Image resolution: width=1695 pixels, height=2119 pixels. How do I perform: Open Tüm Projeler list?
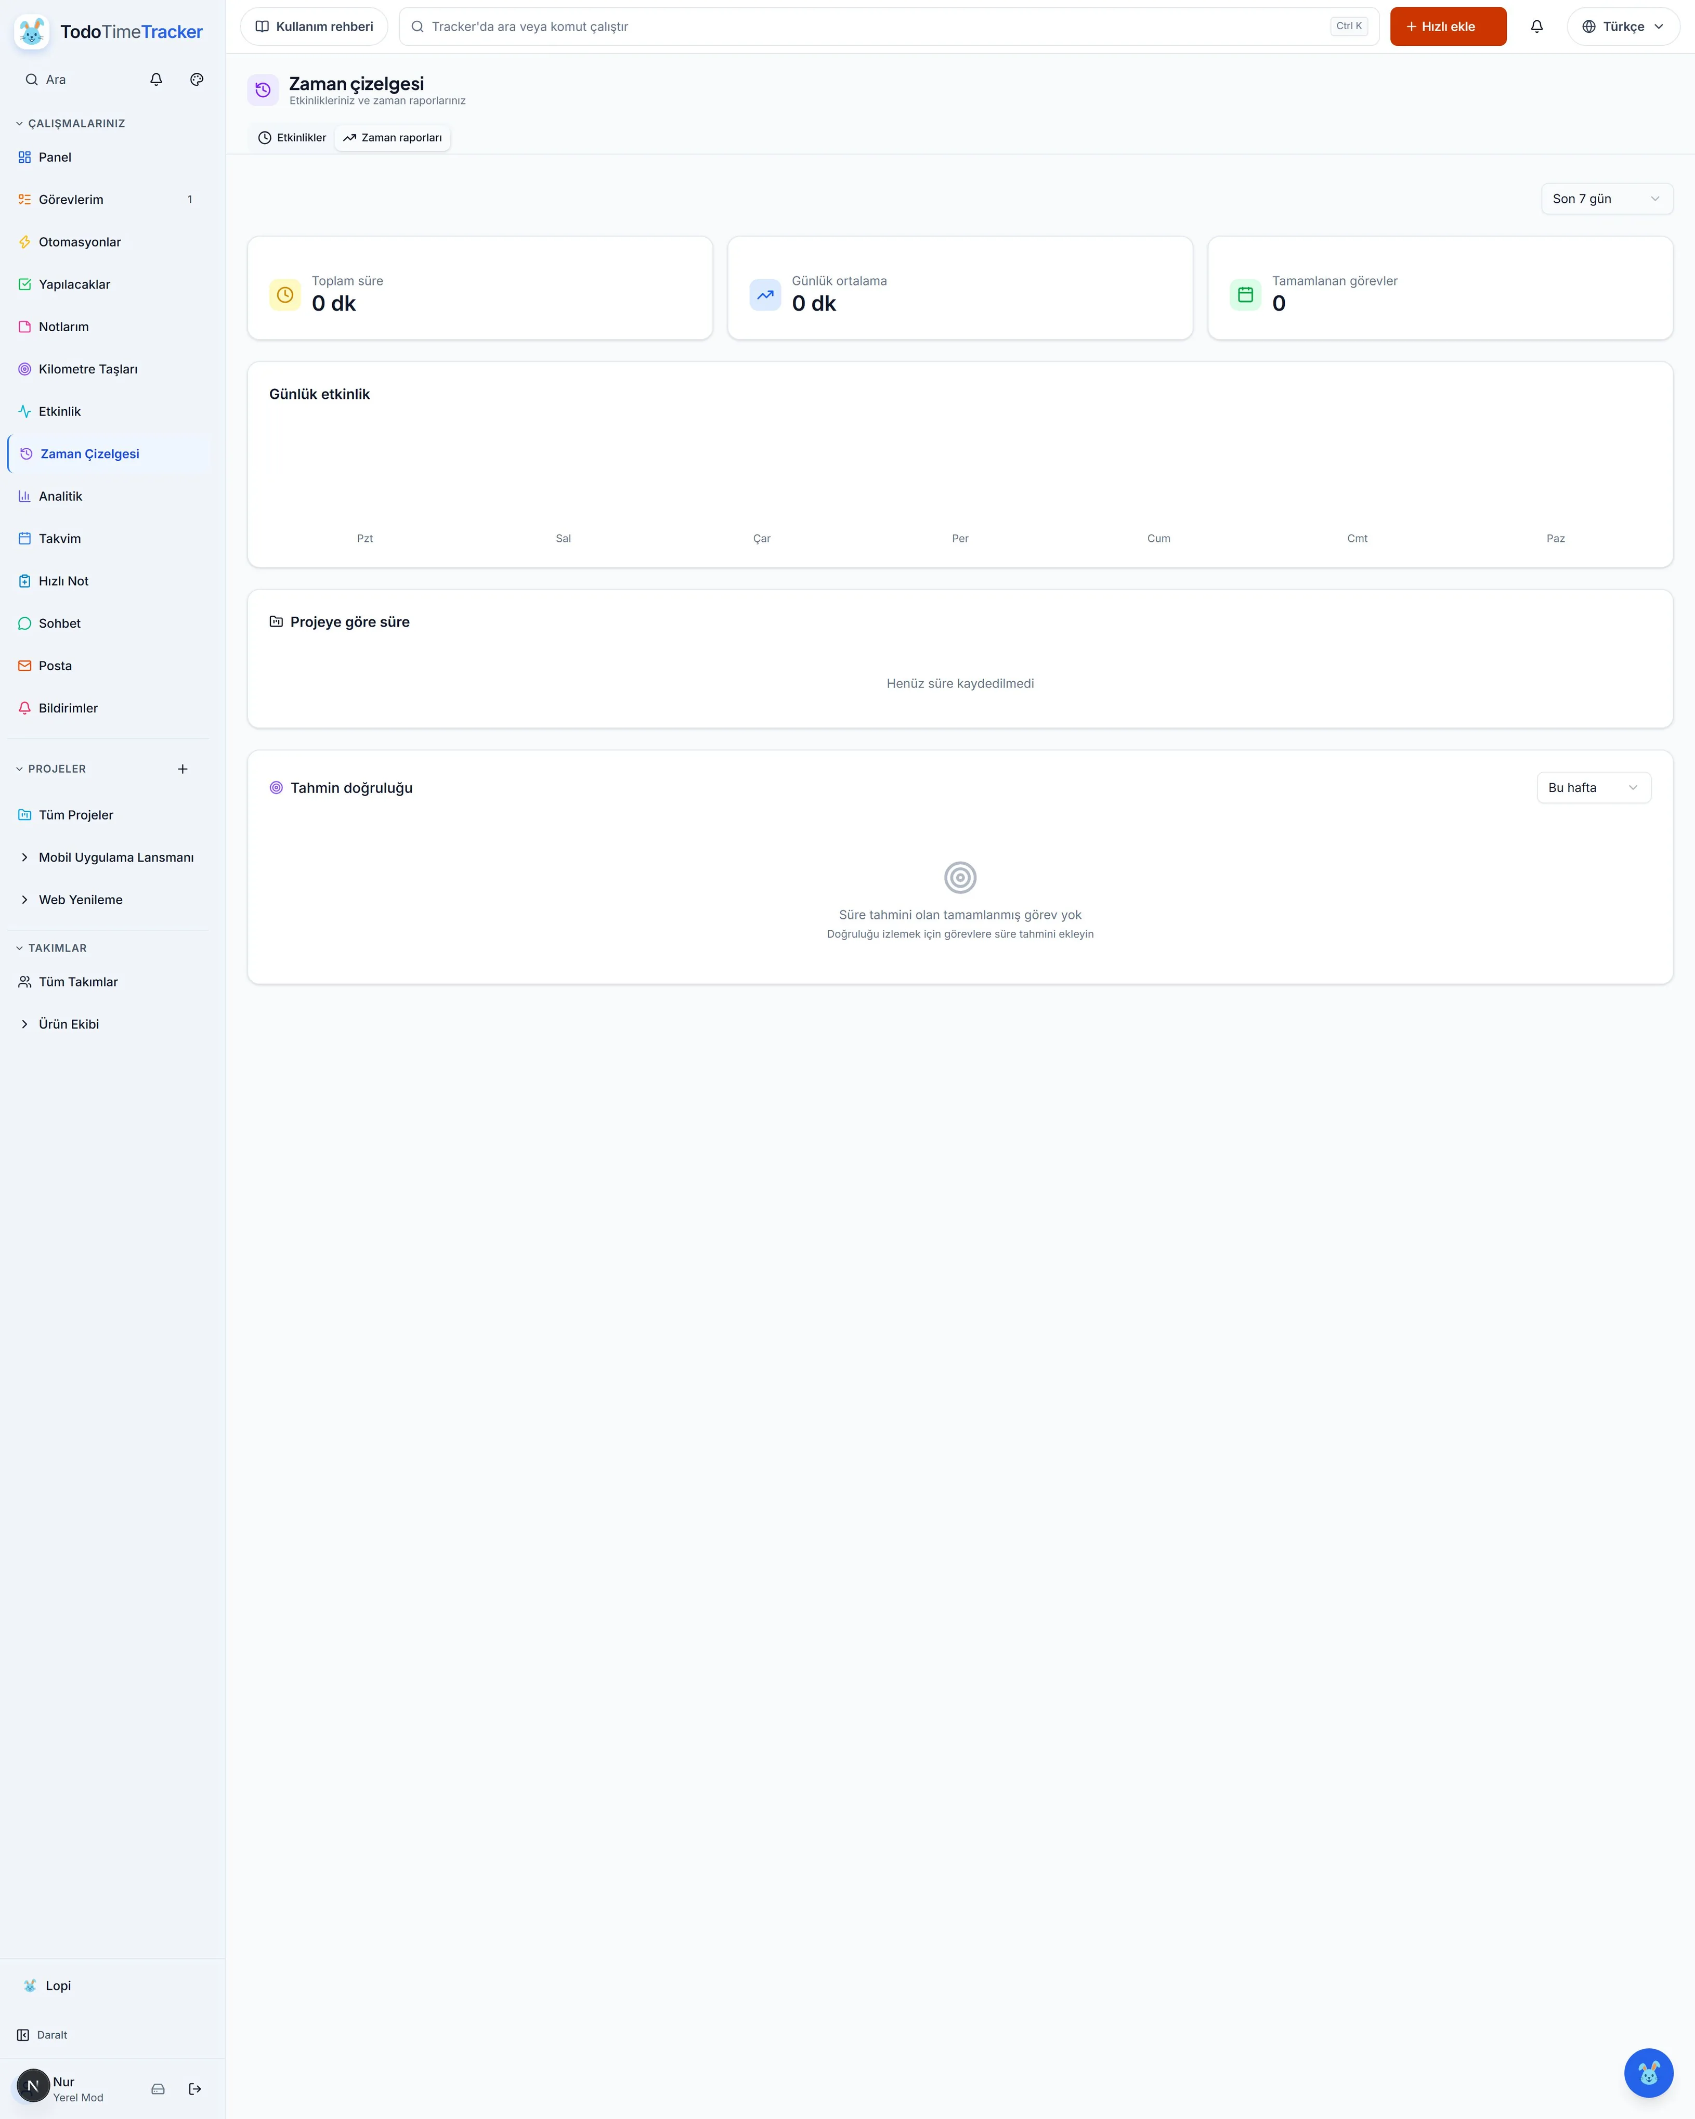pyautogui.click(x=109, y=815)
